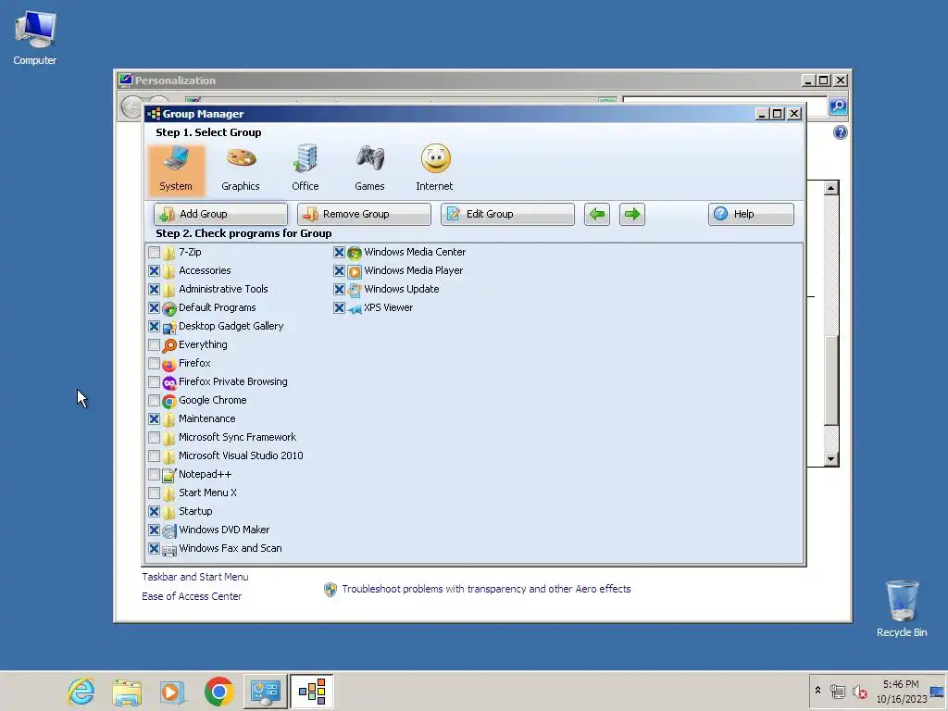The height and width of the screenshot is (711, 948).
Task: Check the Google Chrome checkbox
Action: pos(155,400)
